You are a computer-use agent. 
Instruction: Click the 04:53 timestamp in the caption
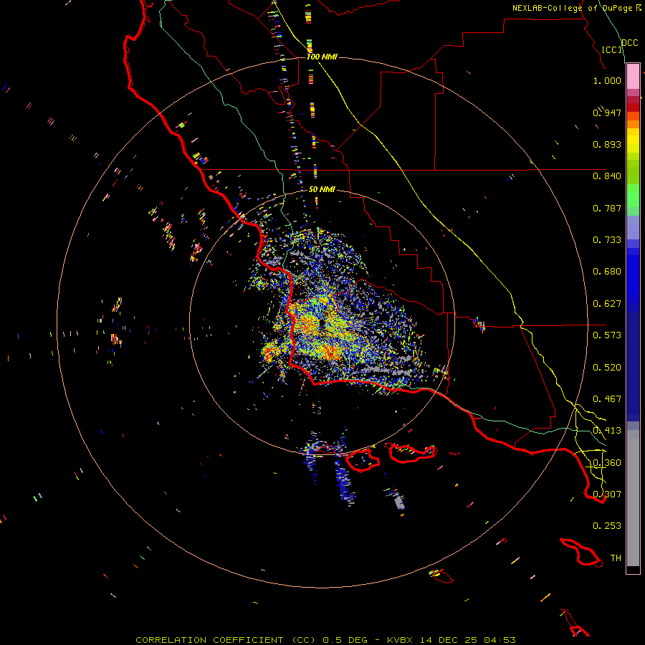500,640
